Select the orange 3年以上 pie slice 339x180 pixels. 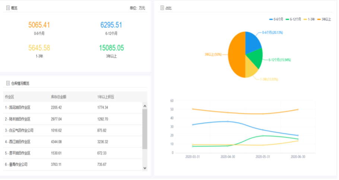[x=236, y=54]
